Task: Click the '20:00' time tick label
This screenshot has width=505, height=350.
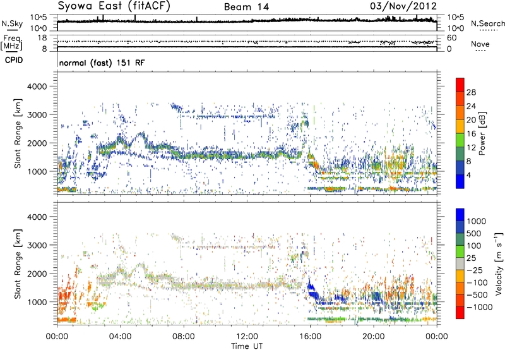Action: [x=374, y=337]
